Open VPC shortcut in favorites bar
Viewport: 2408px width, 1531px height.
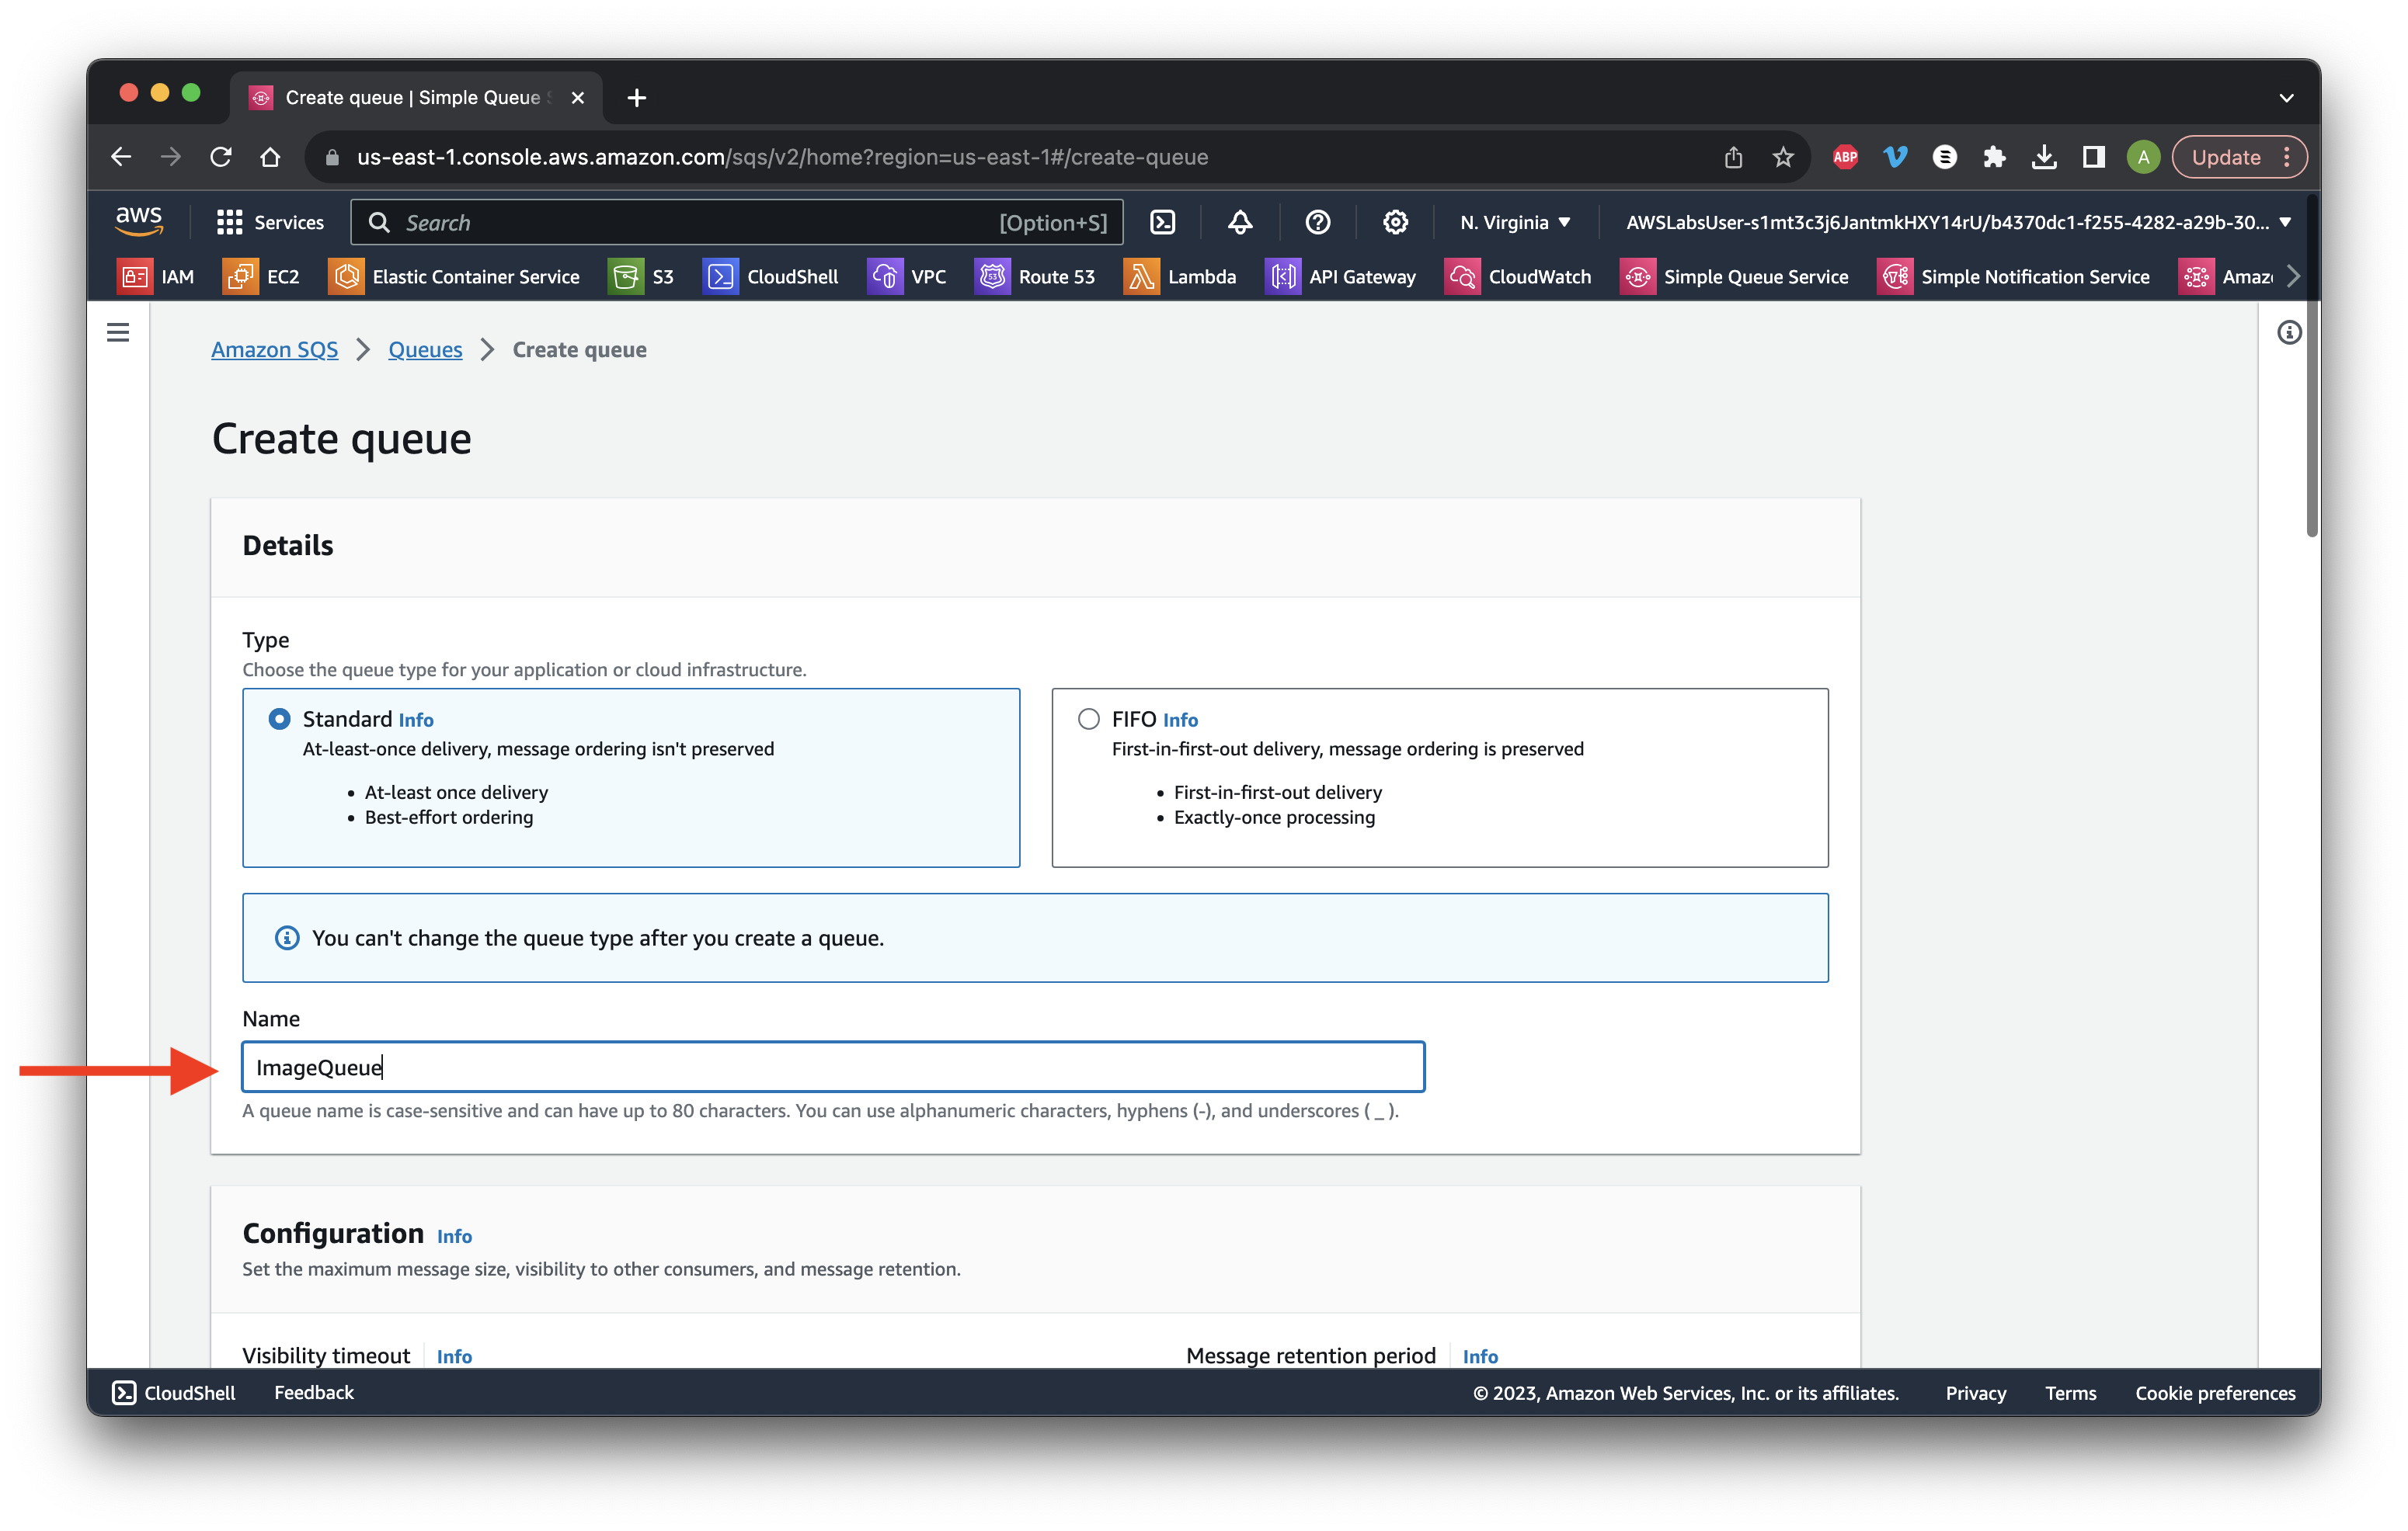tap(906, 277)
